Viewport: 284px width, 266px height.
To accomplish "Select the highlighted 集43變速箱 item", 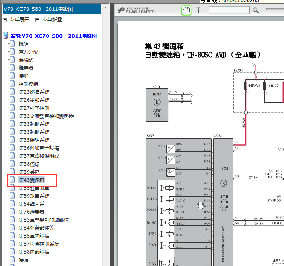I will [32, 180].
